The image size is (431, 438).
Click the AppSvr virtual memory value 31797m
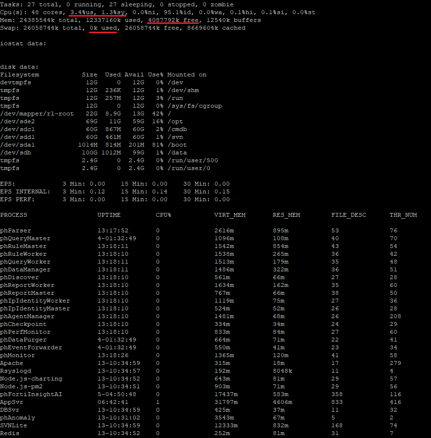point(226,403)
